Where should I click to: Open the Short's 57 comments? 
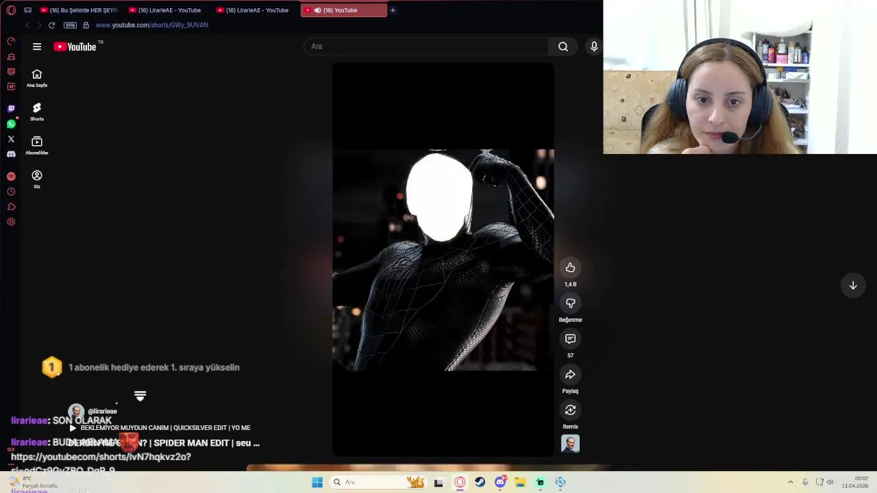click(x=570, y=339)
